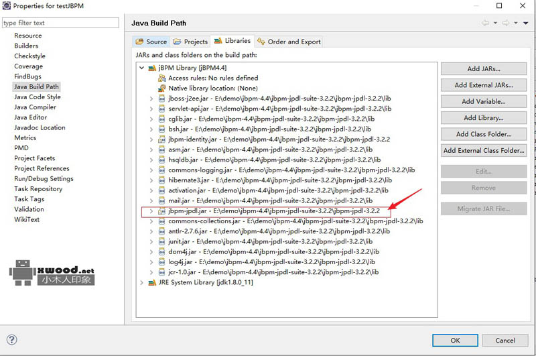Select Checkstyle in the sidebar

tap(29, 56)
